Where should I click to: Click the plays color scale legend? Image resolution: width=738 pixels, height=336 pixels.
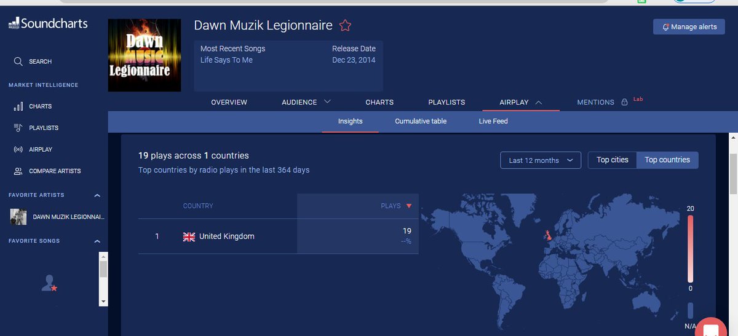point(690,248)
